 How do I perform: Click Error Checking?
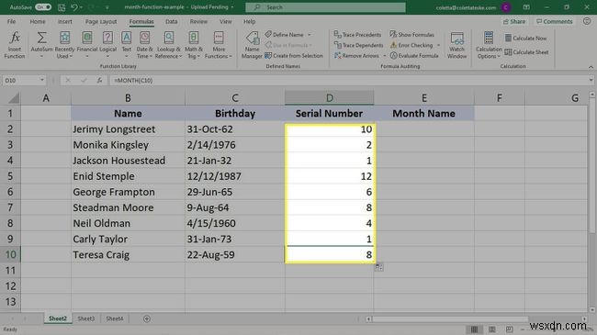(411, 45)
